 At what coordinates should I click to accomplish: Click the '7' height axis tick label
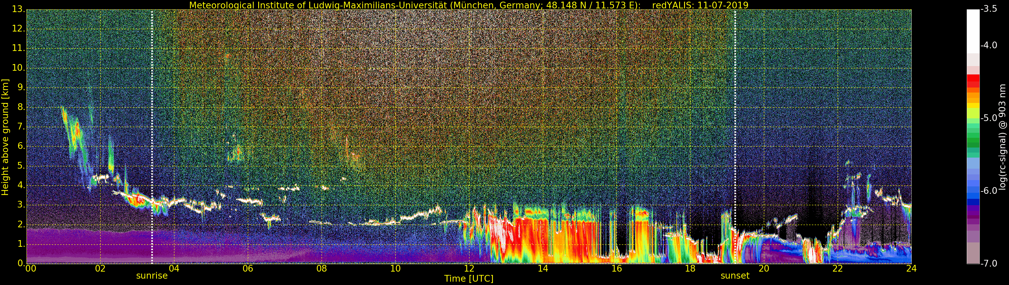(x=21, y=126)
